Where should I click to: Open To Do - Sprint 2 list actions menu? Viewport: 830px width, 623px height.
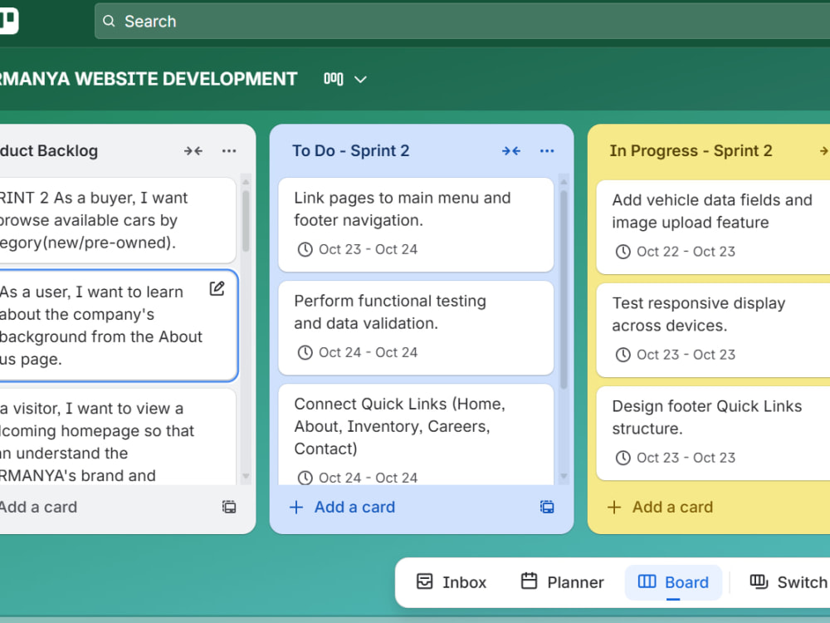click(x=547, y=151)
